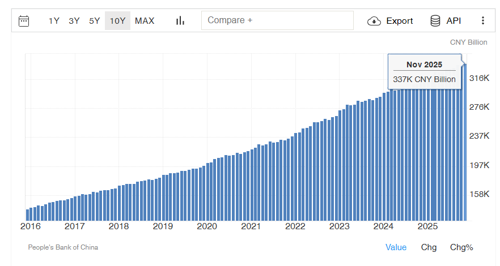Switch chart to Value view

396,247
